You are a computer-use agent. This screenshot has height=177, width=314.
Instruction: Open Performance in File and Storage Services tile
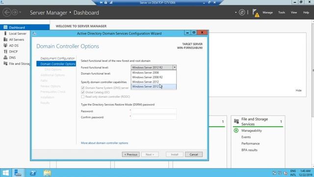pos(250,144)
